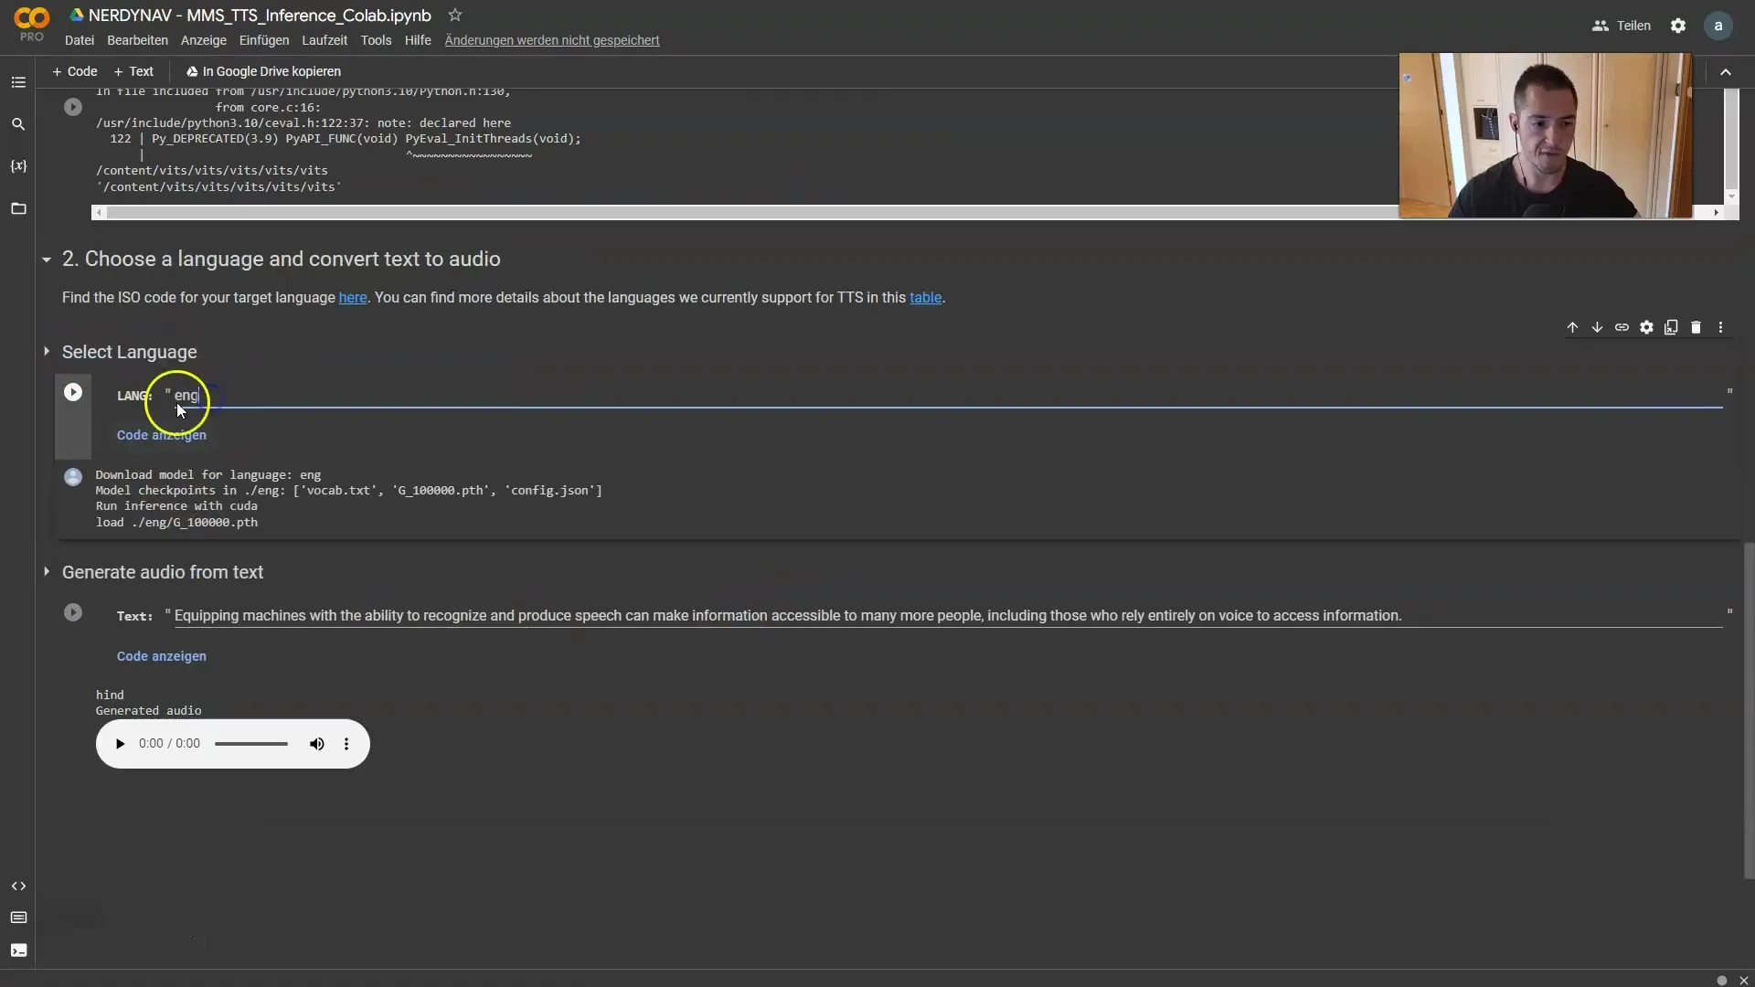This screenshot has width=1755, height=987.
Task: Click the link/anchor icon in cell toolbar
Action: [x=1622, y=326]
